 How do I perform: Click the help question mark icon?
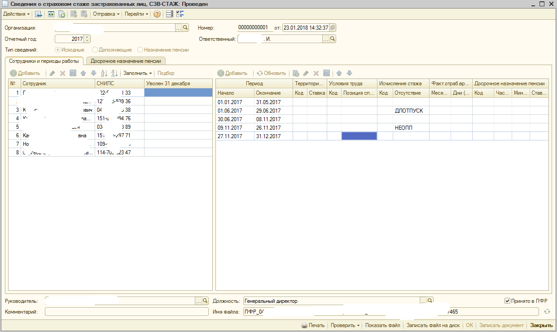(157, 14)
